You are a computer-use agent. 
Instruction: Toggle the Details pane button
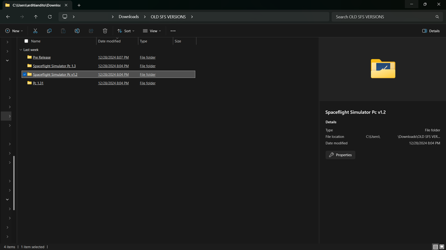click(x=431, y=31)
